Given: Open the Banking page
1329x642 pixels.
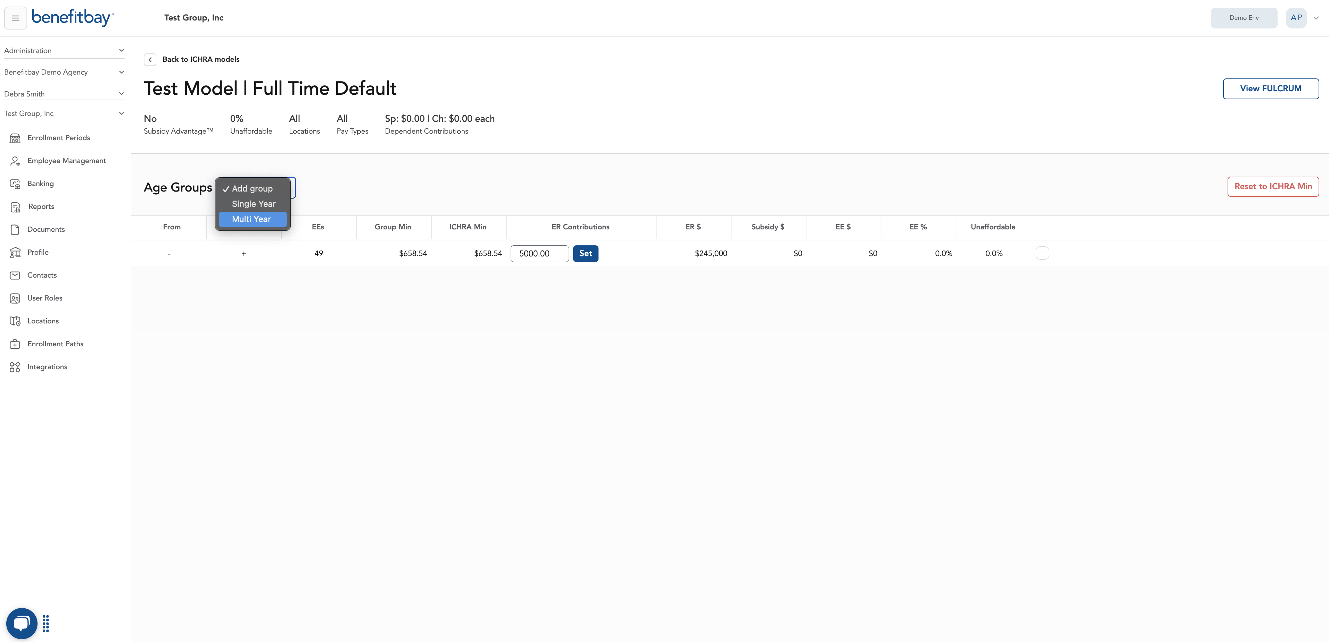Looking at the screenshot, I should (x=40, y=184).
